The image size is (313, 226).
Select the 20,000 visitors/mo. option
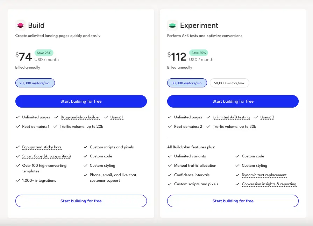(x=35, y=83)
